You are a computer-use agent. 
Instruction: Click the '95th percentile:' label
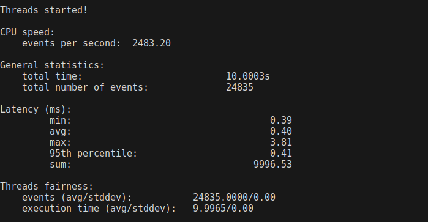pos(93,154)
